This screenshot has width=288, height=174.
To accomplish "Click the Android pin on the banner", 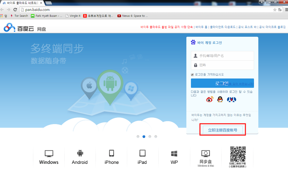I will 110,87.
